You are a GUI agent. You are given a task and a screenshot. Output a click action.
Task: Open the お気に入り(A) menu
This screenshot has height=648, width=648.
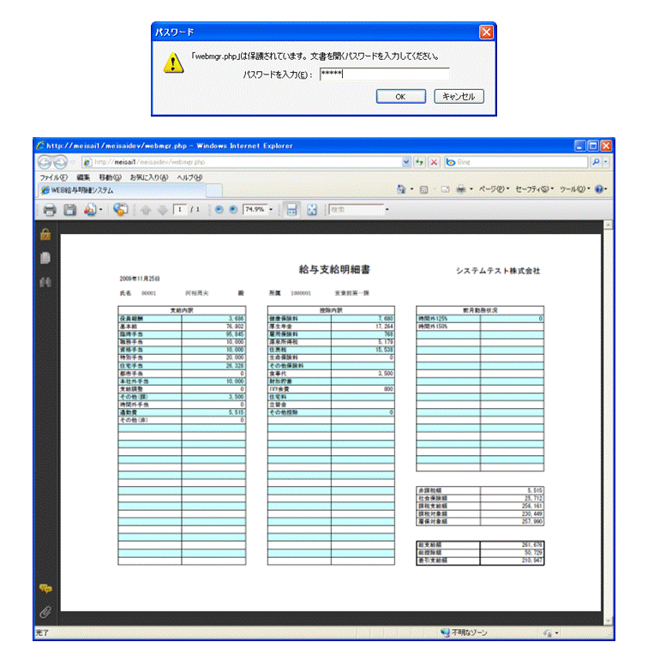point(149,177)
